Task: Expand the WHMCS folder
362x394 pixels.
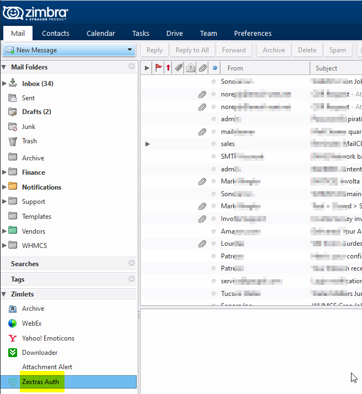Action: click(4, 245)
